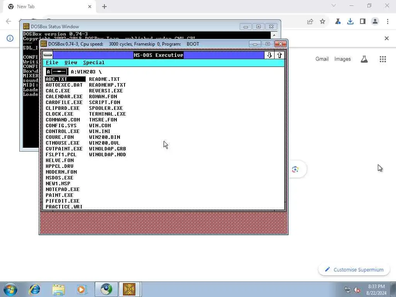Open the Windows Start orb
The width and height of the screenshot is (396, 297).
[10, 289]
